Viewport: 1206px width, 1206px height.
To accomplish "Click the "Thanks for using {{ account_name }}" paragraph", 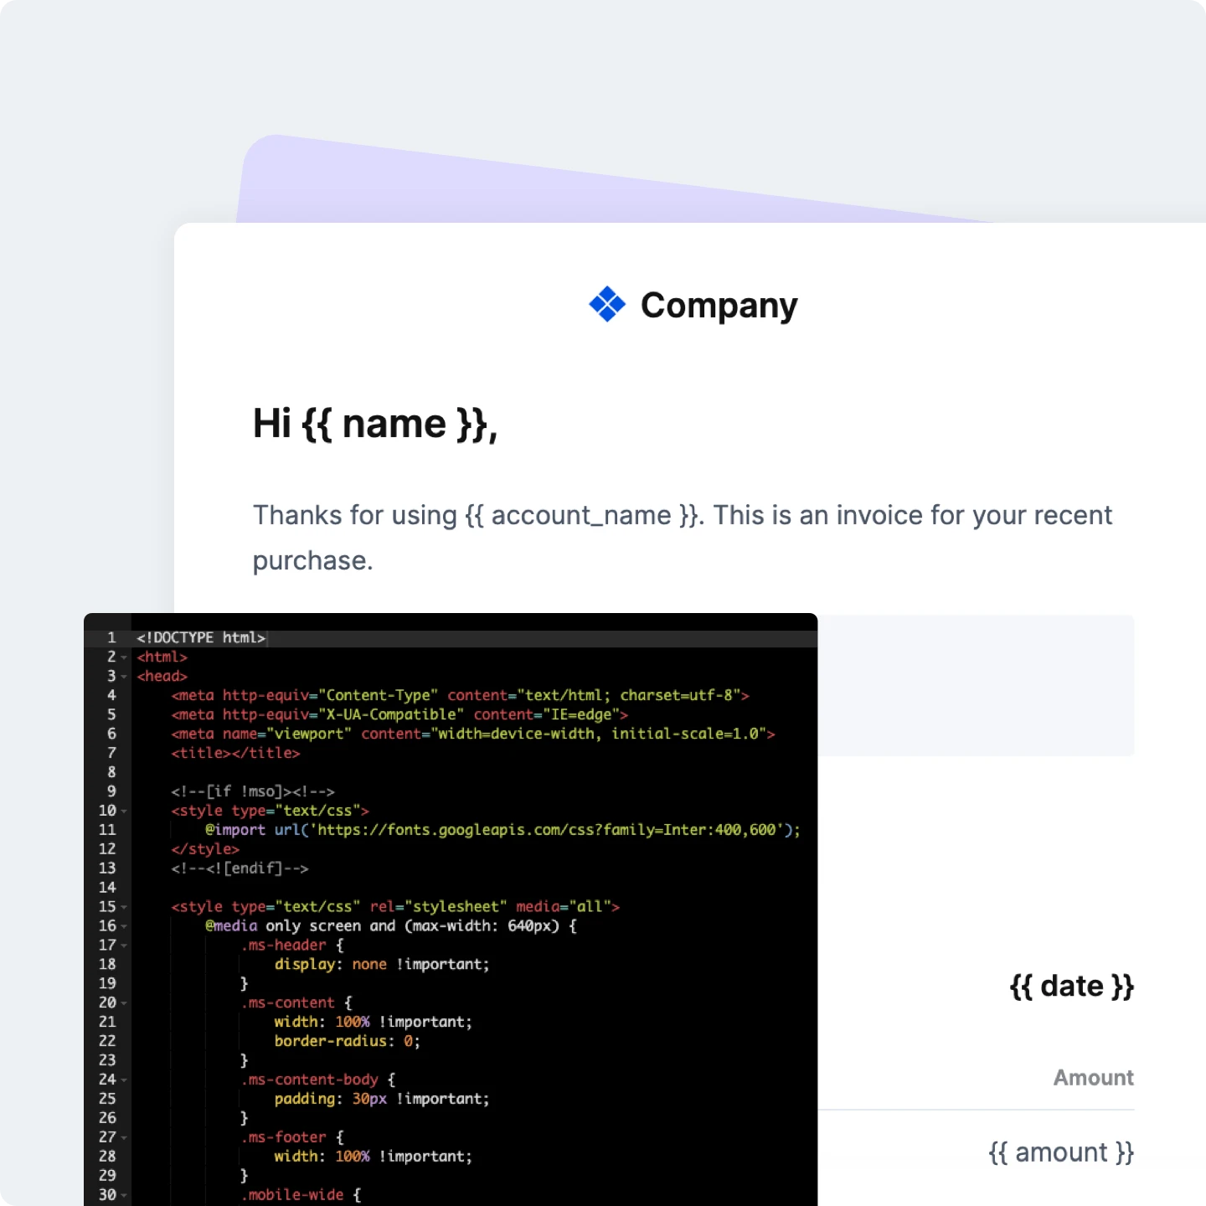I will point(682,537).
